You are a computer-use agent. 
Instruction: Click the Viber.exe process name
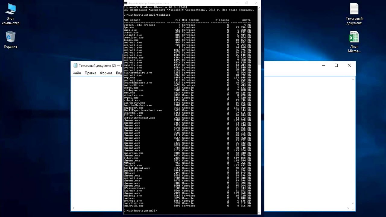coord(131,158)
